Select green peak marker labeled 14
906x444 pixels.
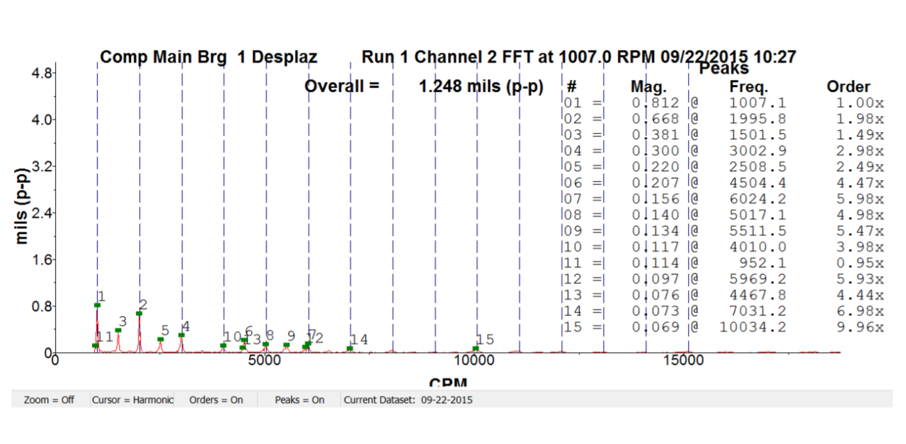point(350,348)
